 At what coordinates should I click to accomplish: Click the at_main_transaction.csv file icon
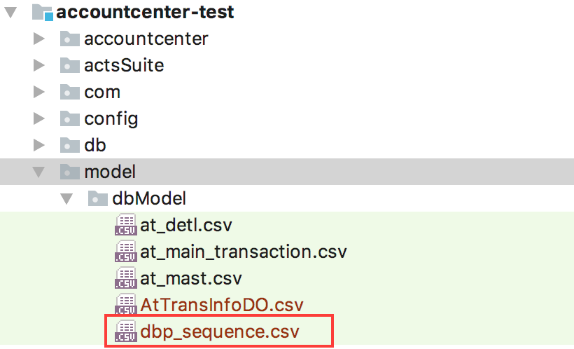tap(125, 252)
